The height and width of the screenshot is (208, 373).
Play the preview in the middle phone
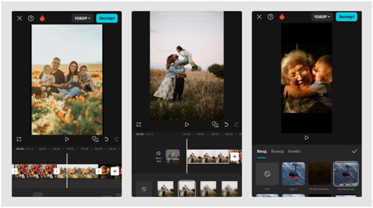(x=187, y=124)
